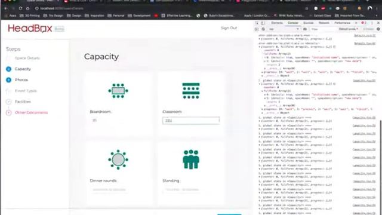Switch to the Elements tab

tap(277, 23)
